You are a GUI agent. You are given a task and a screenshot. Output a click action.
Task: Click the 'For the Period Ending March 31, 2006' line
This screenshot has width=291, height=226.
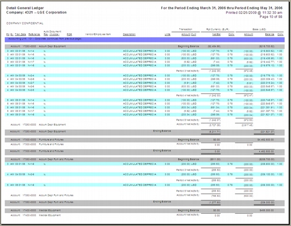pyautogui.click(x=222, y=8)
